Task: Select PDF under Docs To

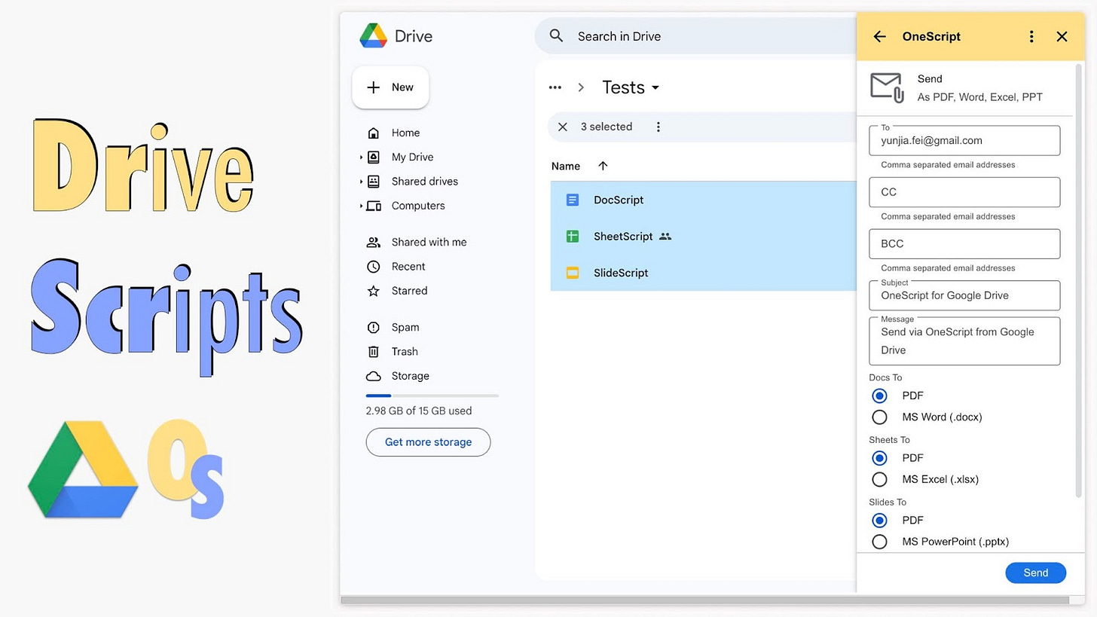Action: [879, 396]
